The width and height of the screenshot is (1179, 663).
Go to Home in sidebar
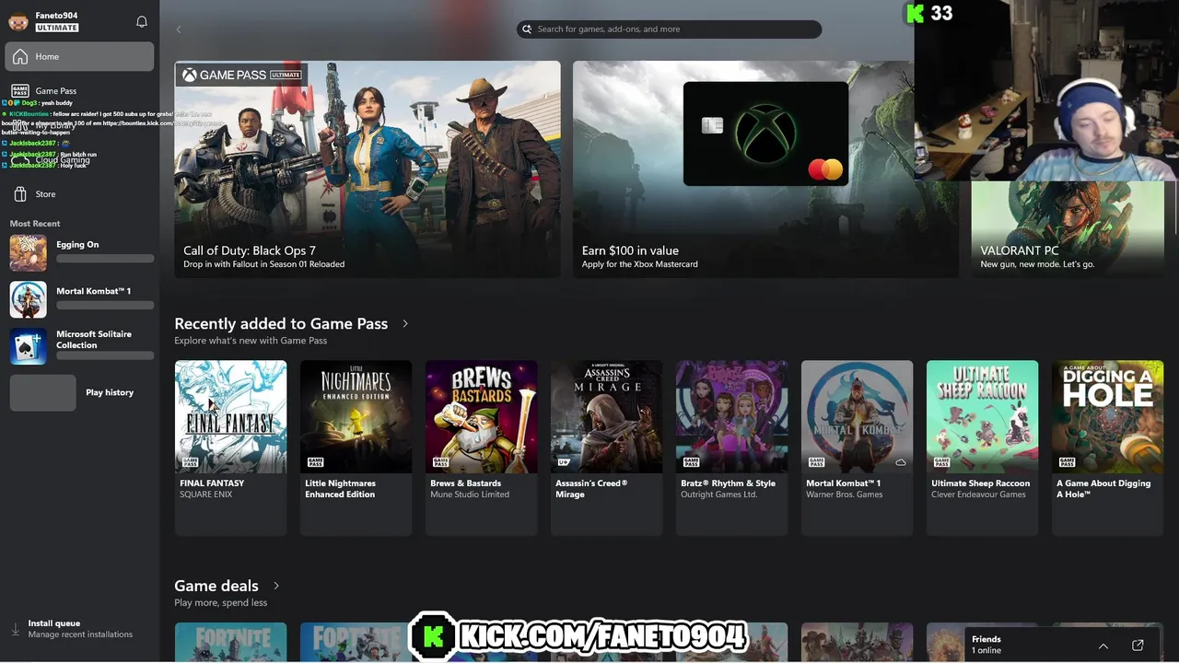pyautogui.click(x=79, y=56)
